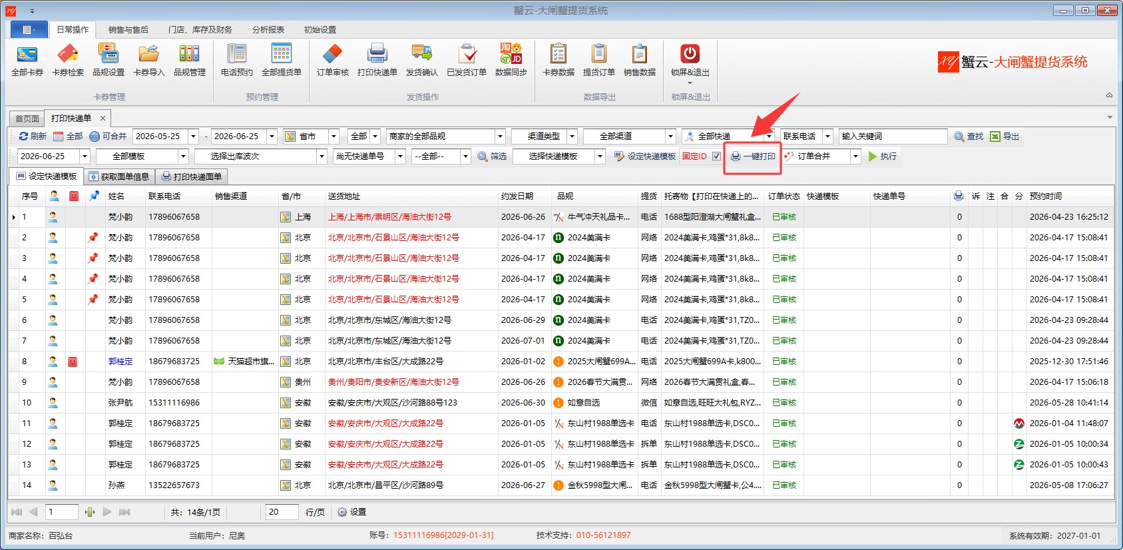Image resolution: width=1123 pixels, height=550 pixels.
Task: Click the 查找 search button
Action: click(969, 137)
